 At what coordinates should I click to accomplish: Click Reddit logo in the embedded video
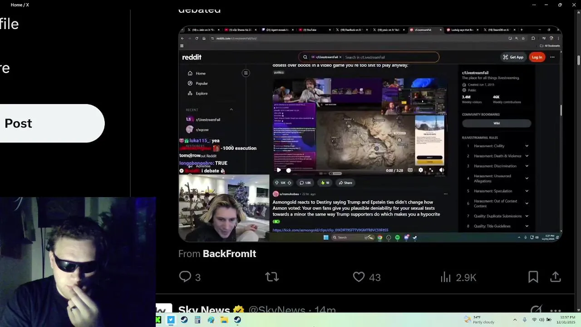192,57
